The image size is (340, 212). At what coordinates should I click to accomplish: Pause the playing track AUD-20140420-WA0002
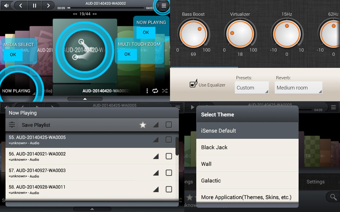point(35,5)
